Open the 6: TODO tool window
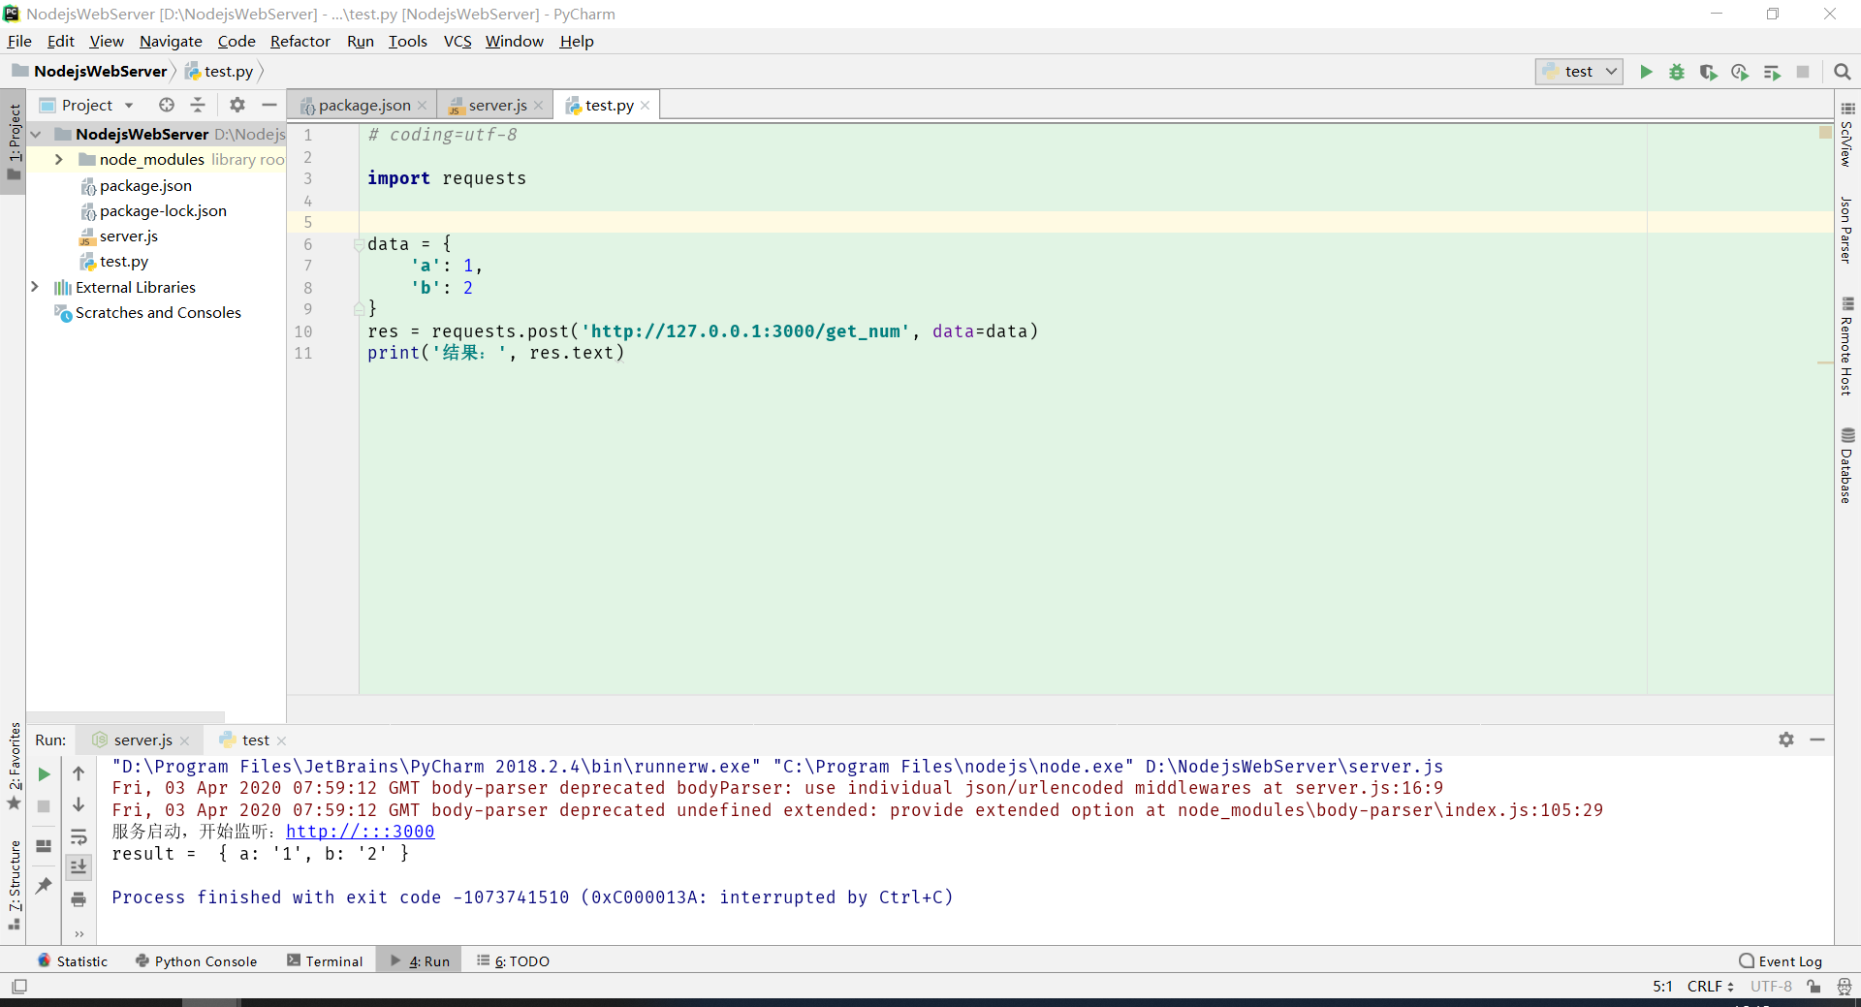The image size is (1861, 1007). [x=514, y=961]
